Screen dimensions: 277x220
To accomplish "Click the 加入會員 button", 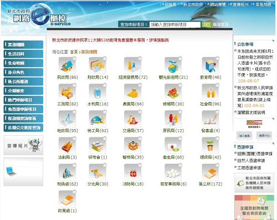I will click(x=244, y=136).
